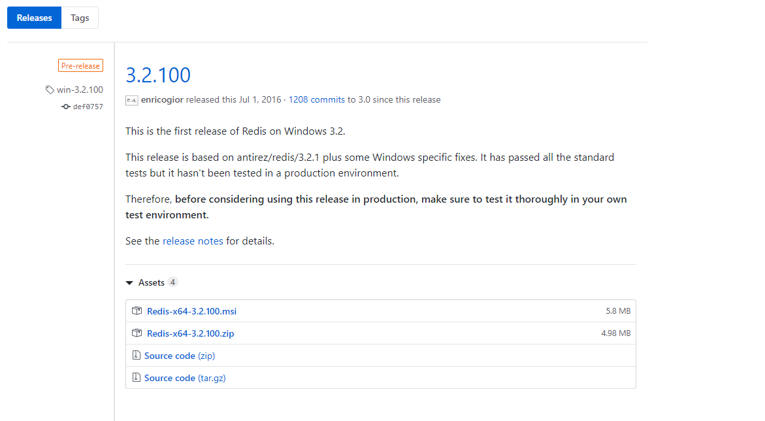
Task: Open the 1208 commits link
Action: point(316,100)
